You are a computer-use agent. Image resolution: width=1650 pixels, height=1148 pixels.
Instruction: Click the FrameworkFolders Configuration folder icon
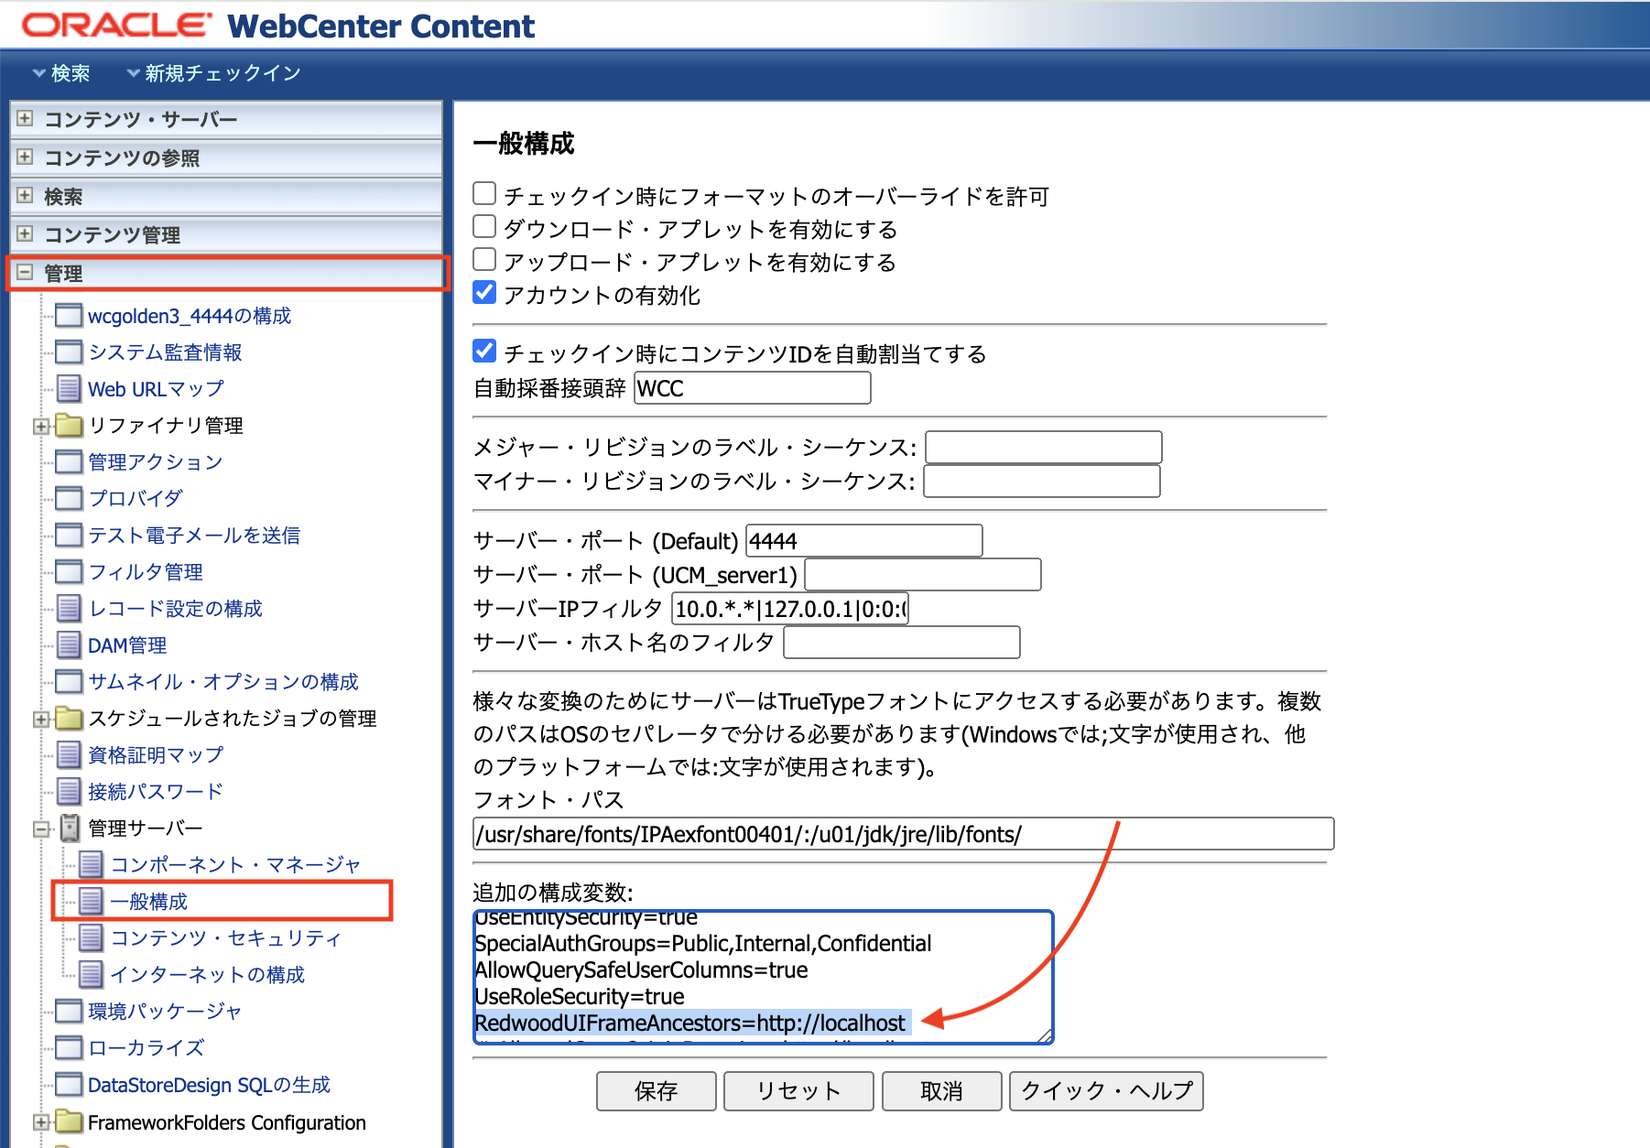pos(69,1121)
